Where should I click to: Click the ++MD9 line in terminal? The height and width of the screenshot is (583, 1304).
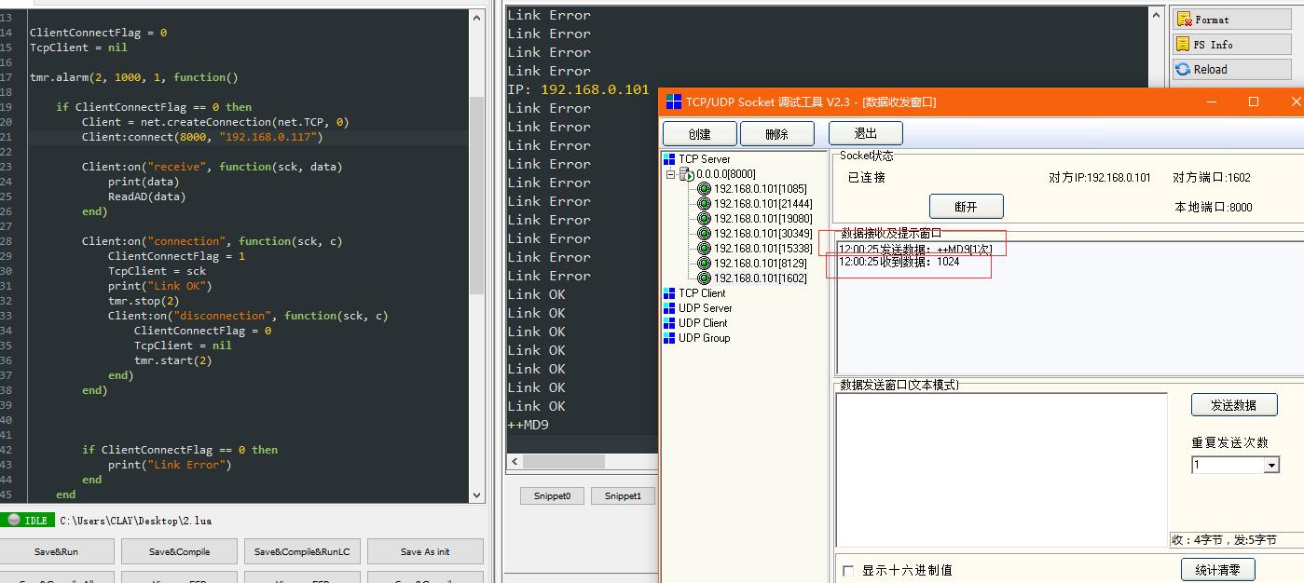tap(528, 425)
